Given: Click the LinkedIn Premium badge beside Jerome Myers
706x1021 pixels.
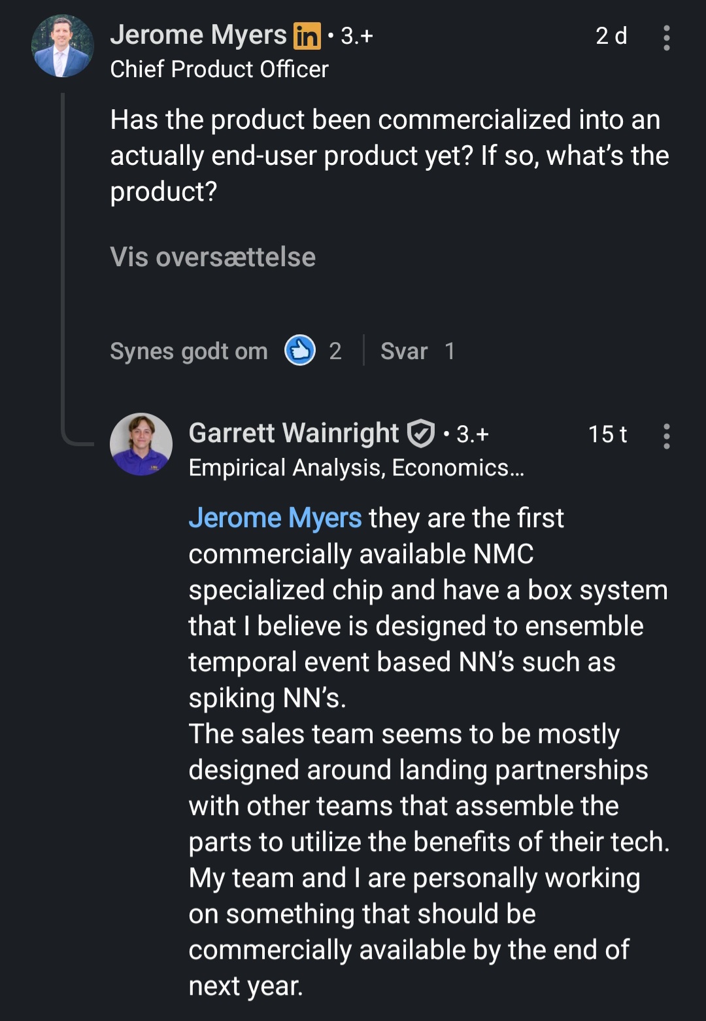Looking at the screenshot, I should coord(307,36).
